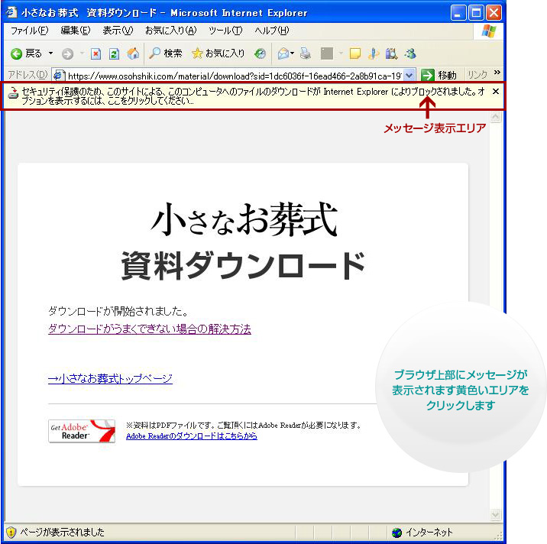Open the ヘルプ(H) menu
547x544 pixels.
[x=272, y=31]
